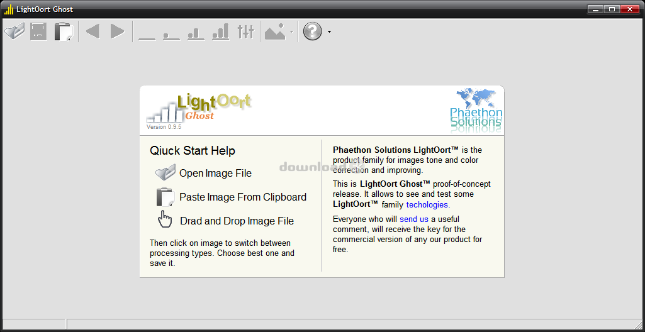Select the flat line (no bars) level icon
Viewport: 645px width, 332px height.
[147, 32]
